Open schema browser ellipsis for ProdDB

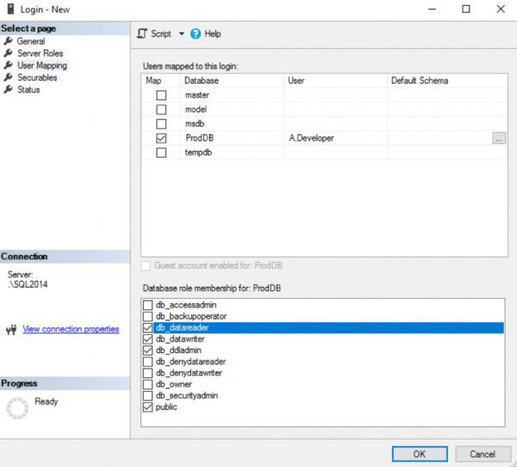(498, 138)
